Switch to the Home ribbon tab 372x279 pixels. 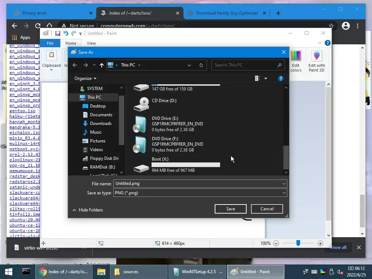coord(71,43)
